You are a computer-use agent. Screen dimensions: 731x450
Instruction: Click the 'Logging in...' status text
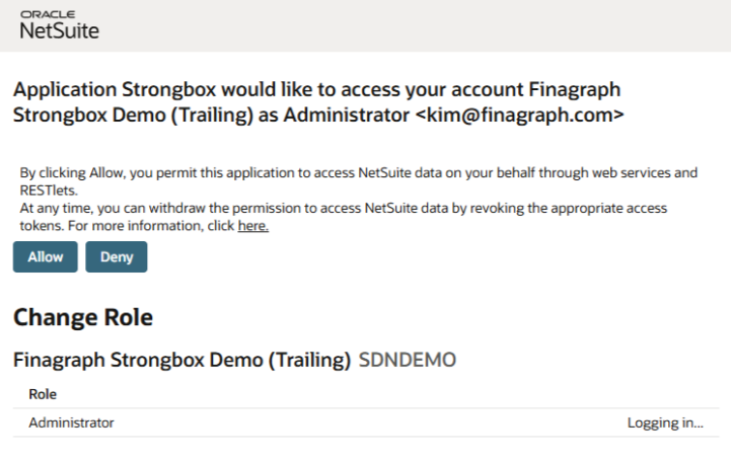(665, 423)
